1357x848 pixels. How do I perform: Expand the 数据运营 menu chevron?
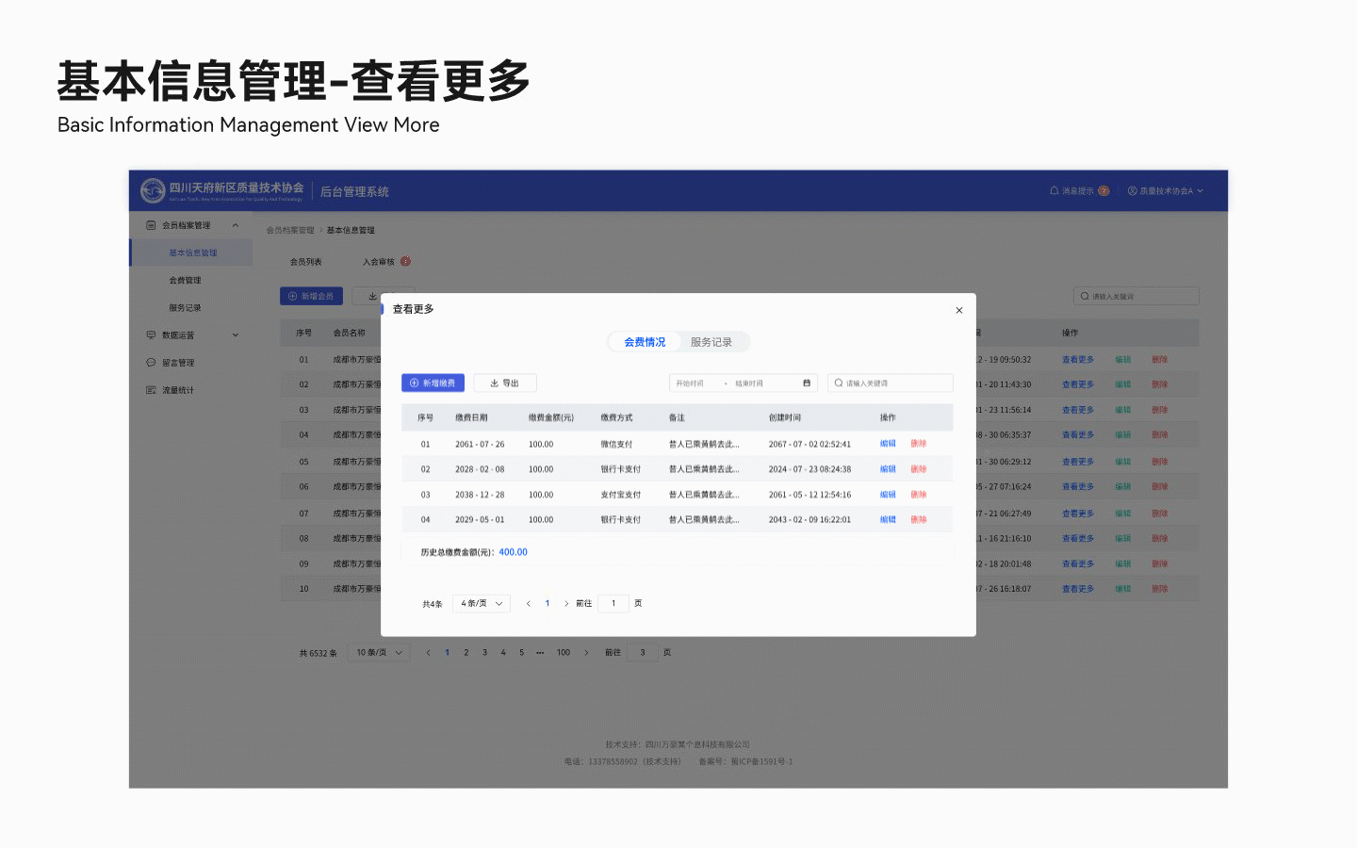[x=236, y=335]
